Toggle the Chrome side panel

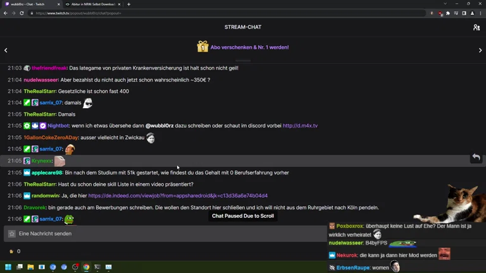pos(464,13)
